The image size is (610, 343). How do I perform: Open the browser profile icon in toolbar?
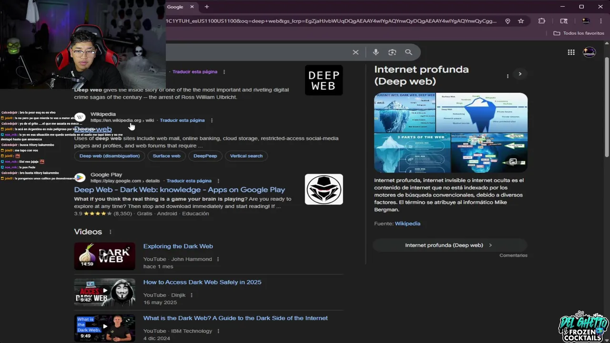pyautogui.click(x=586, y=21)
